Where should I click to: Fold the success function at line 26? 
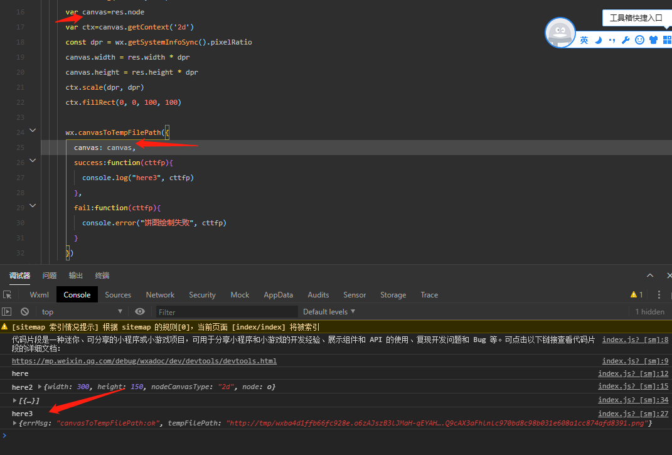pos(33,160)
